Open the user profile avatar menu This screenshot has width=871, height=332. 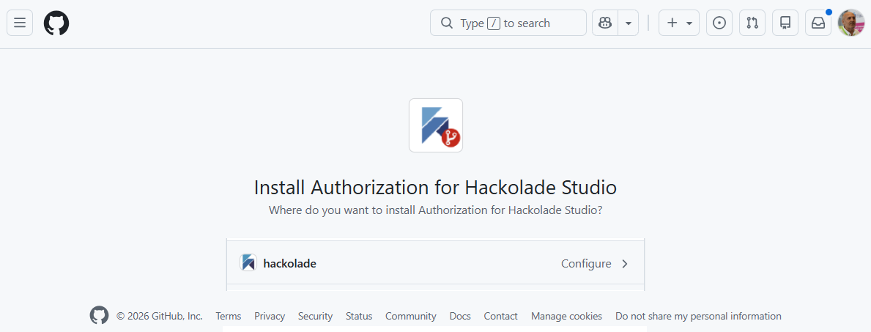851,23
